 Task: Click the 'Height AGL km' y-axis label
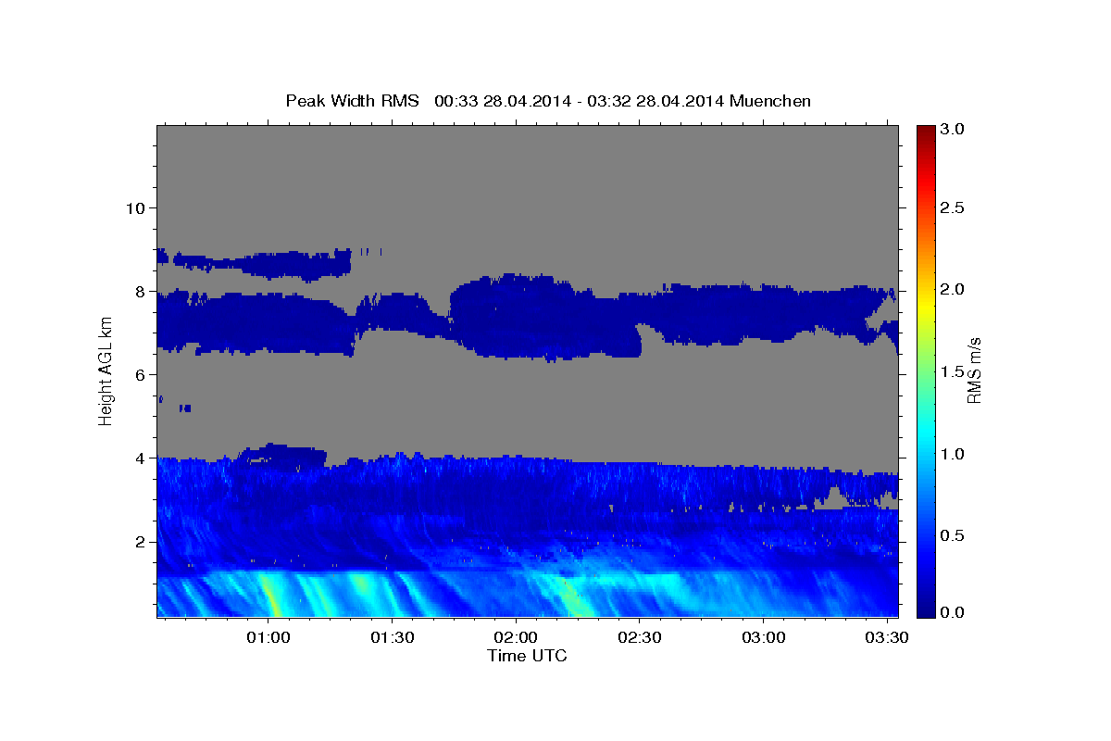pyautogui.click(x=106, y=370)
